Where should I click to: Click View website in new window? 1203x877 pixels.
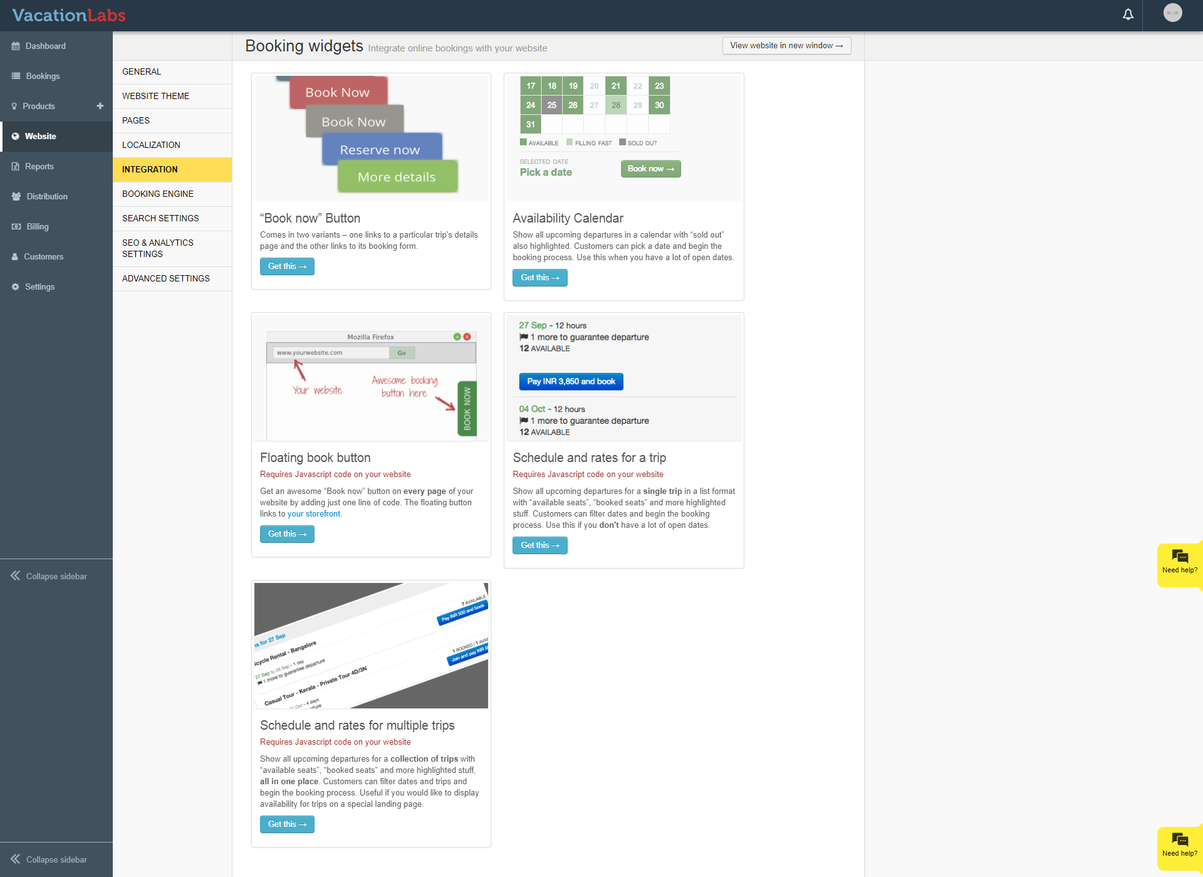tap(786, 46)
